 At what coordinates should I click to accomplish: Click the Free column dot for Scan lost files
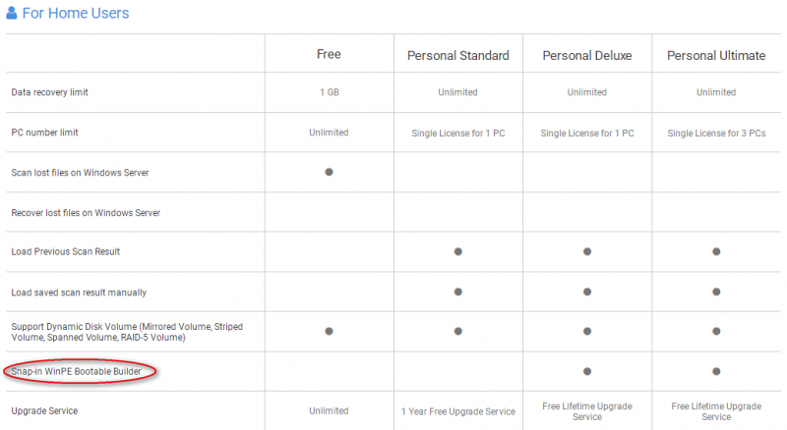pyautogui.click(x=329, y=172)
